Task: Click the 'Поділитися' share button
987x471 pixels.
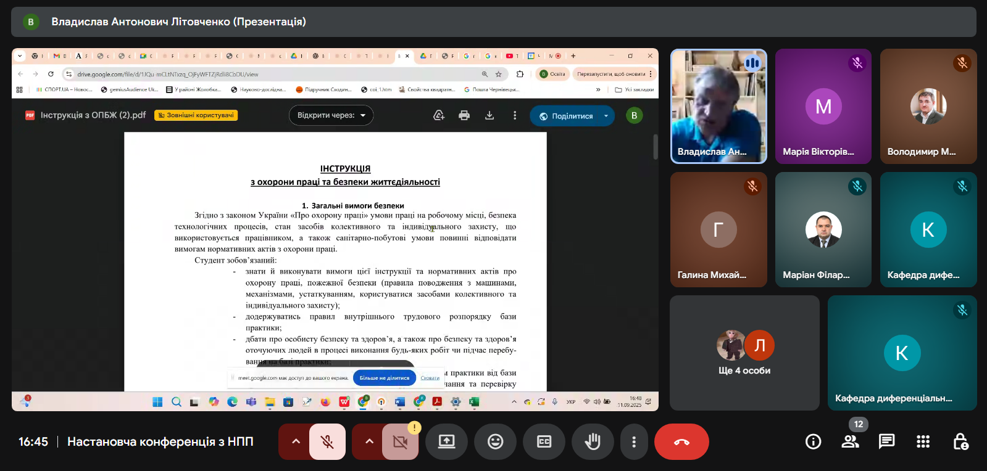Action: tap(565, 116)
